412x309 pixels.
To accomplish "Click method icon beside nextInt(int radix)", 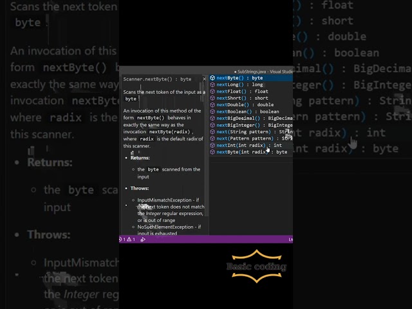I will (212, 145).
